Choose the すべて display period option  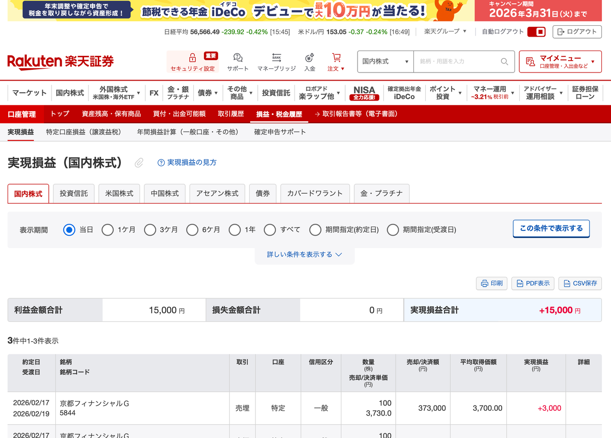pyautogui.click(x=270, y=229)
